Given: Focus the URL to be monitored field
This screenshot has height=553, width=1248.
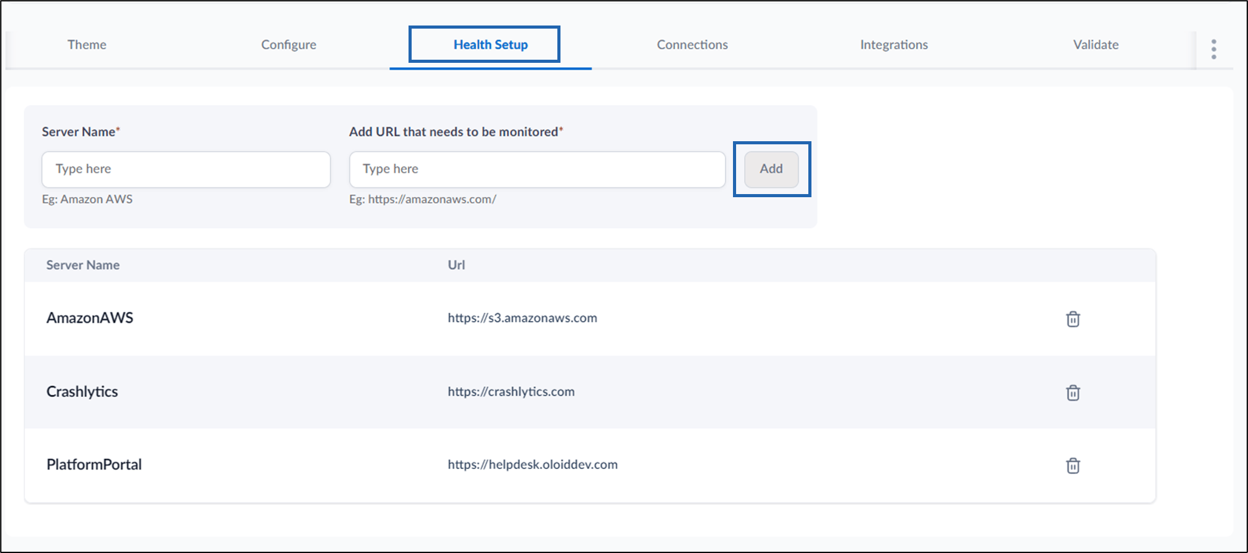Looking at the screenshot, I should [537, 169].
